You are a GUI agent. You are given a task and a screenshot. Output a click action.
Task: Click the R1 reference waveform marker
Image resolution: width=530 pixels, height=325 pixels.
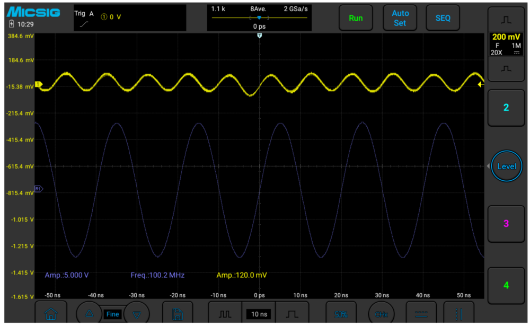[x=38, y=189]
